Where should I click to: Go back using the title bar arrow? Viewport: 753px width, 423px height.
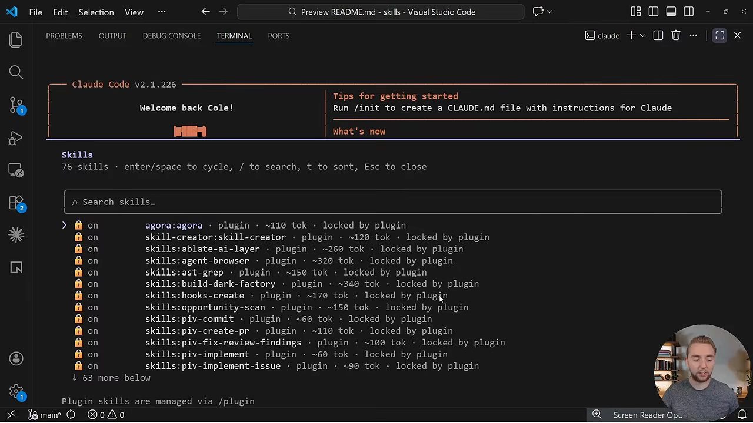pos(205,12)
